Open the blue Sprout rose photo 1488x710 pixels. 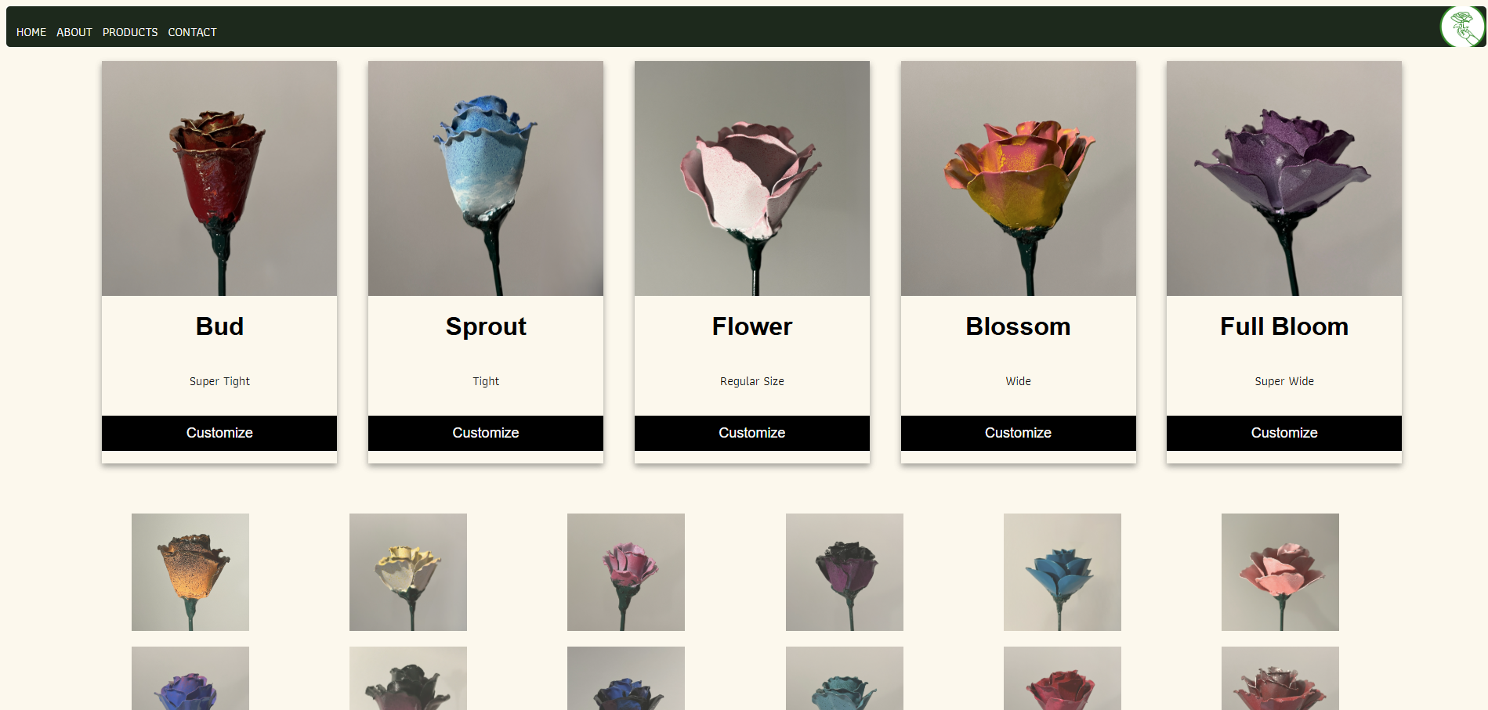pyautogui.click(x=485, y=178)
